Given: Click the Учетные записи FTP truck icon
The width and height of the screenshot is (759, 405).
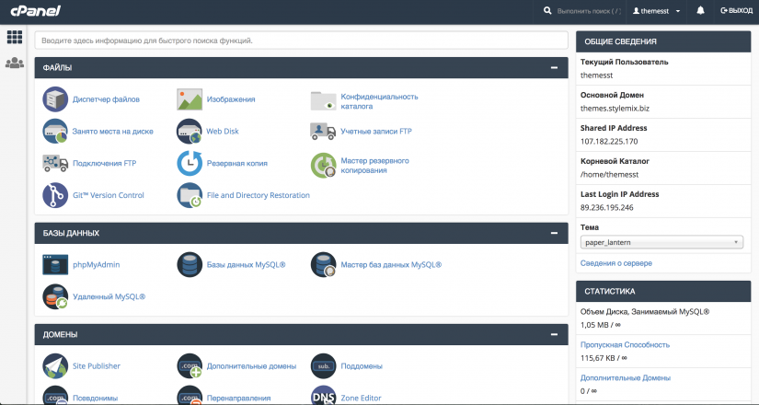Looking at the screenshot, I should pyautogui.click(x=323, y=131).
